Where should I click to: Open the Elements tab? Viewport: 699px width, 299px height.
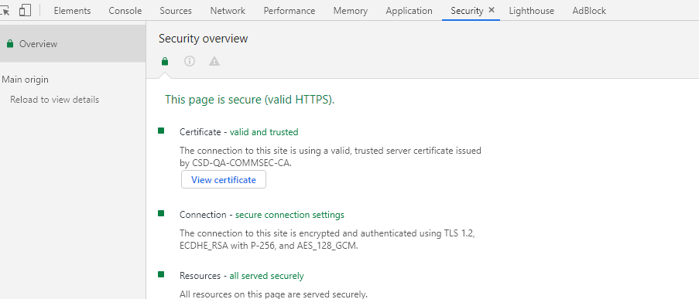click(72, 11)
